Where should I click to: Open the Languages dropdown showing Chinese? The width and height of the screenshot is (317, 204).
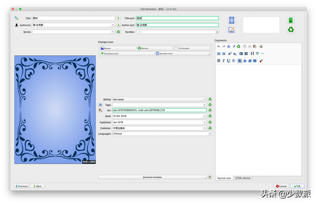pyautogui.click(x=210, y=134)
